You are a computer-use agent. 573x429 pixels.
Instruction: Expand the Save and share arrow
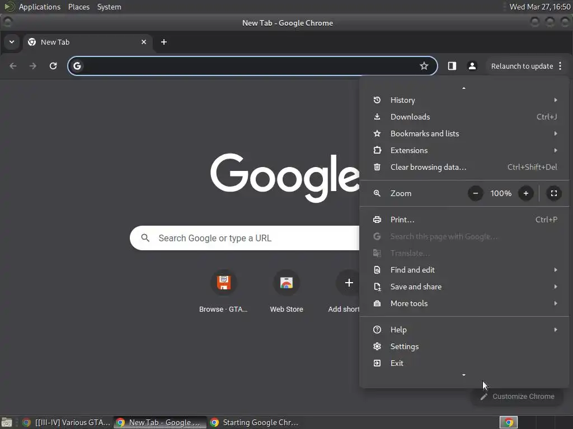[x=556, y=287]
